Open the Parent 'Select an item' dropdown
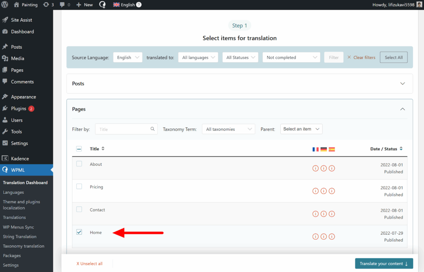Viewport: 424px width, 272px height. tap(301, 129)
